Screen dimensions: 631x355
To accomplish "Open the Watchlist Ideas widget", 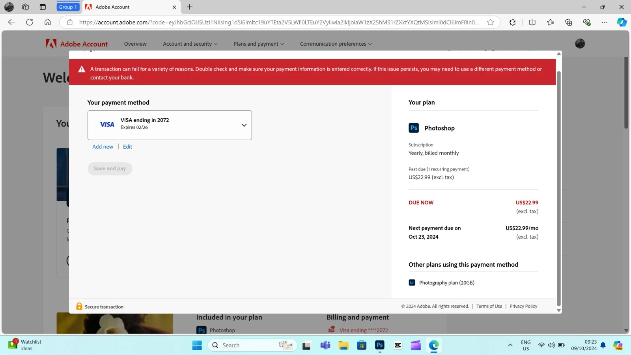I will (x=25, y=345).
